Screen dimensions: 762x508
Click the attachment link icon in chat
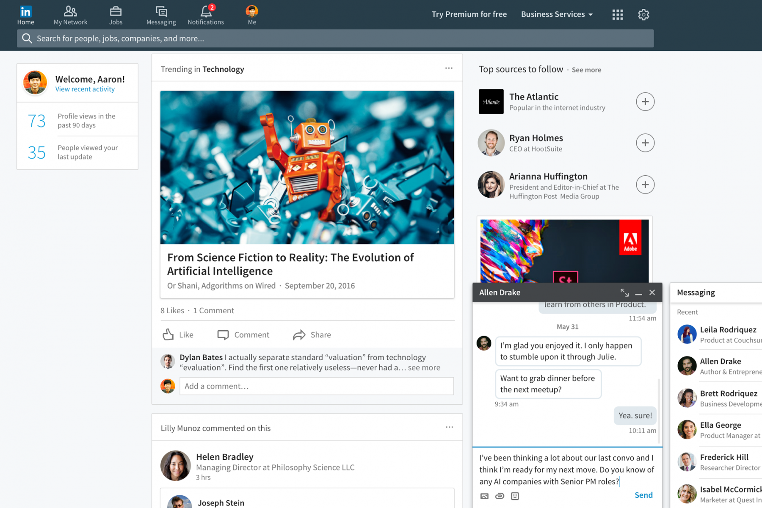click(500, 496)
